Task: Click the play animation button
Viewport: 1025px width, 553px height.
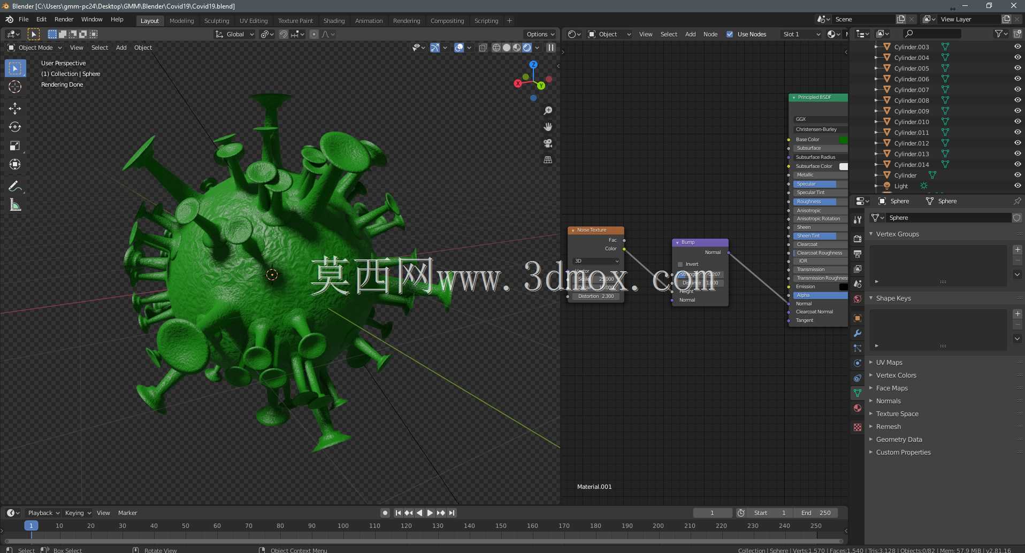Action: pyautogui.click(x=430, y=513)
